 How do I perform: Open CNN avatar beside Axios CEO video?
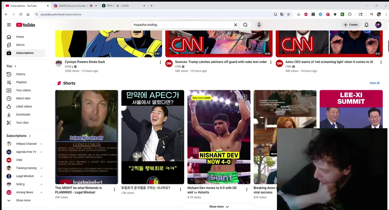pyautogui.click(x=279, y=64)
